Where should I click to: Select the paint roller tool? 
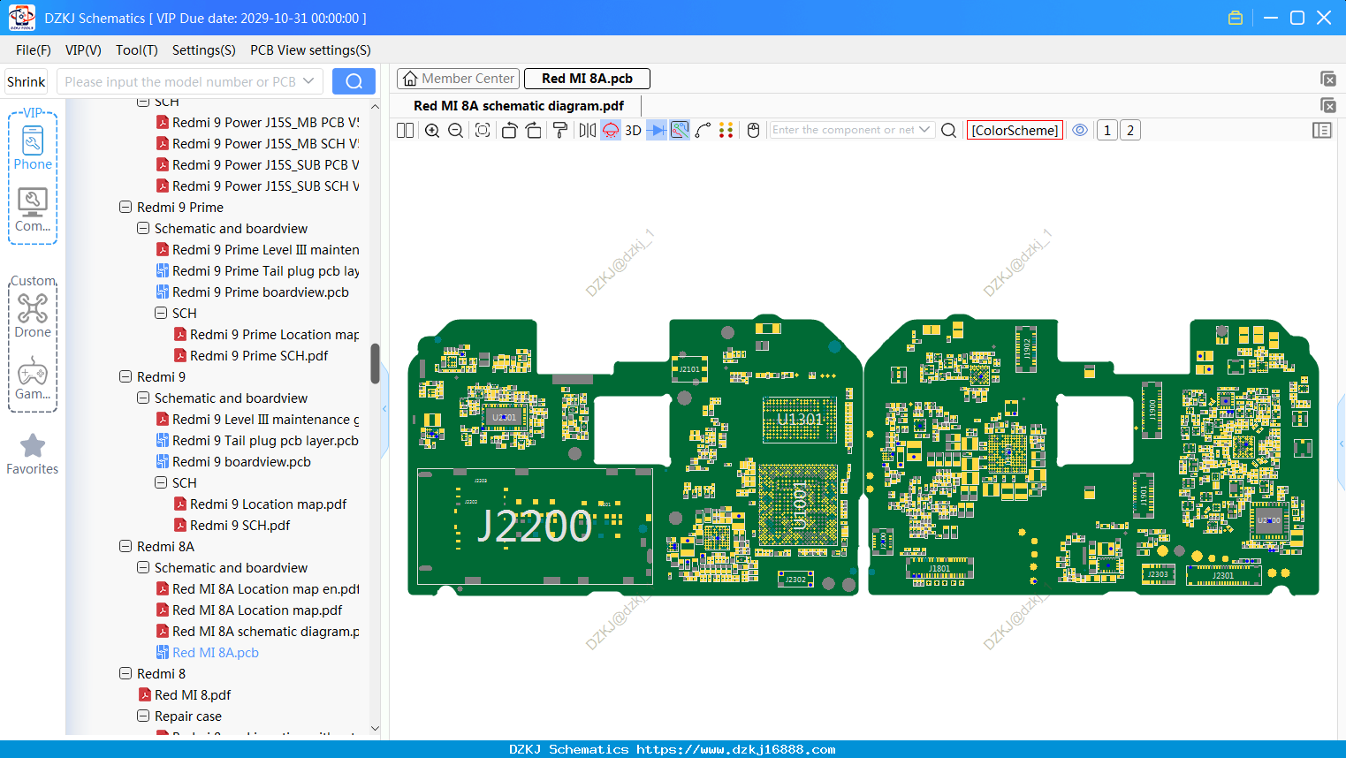click(560, 130)
